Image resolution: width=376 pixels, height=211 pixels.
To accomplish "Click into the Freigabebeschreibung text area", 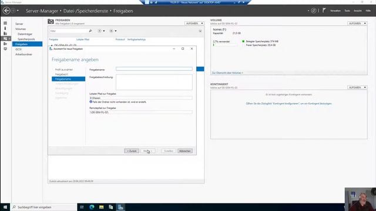I will click(154, 82).
